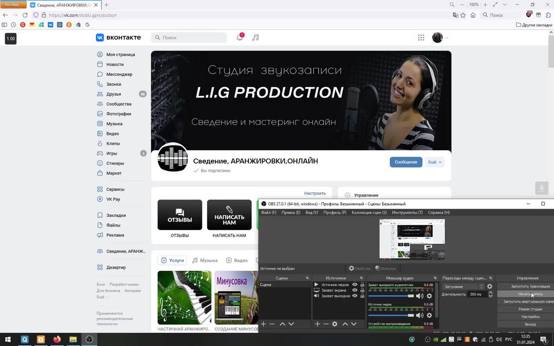554x346 pixels.
Task: Open the VK music note icon
Action: (255, 37)
